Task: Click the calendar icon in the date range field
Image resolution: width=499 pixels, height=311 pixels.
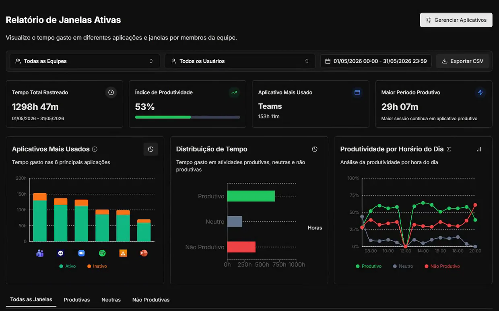Action: click(x=328, y=61)
